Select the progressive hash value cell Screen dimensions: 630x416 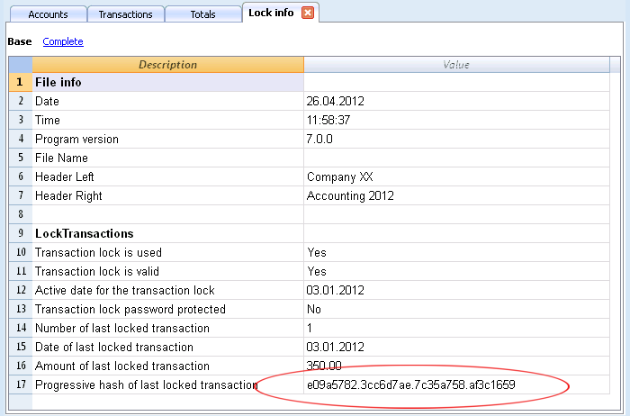(x=456, y=384)
